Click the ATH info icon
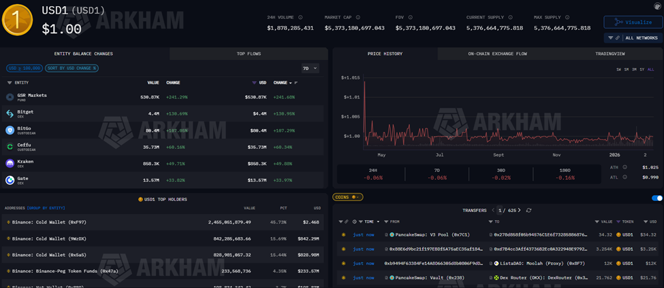 coord(625,167)
